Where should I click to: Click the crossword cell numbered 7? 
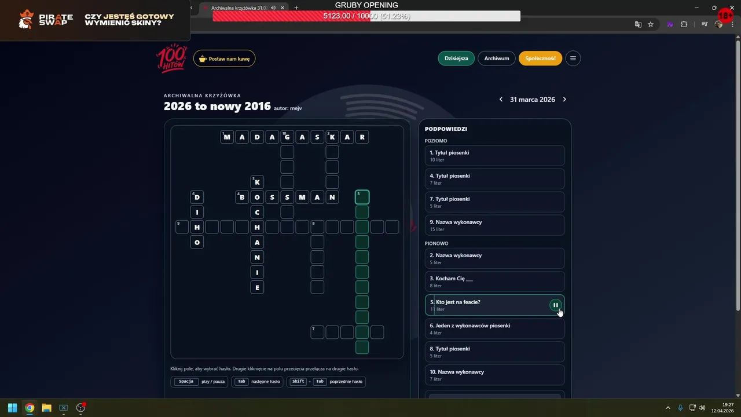tap(317, 332)
